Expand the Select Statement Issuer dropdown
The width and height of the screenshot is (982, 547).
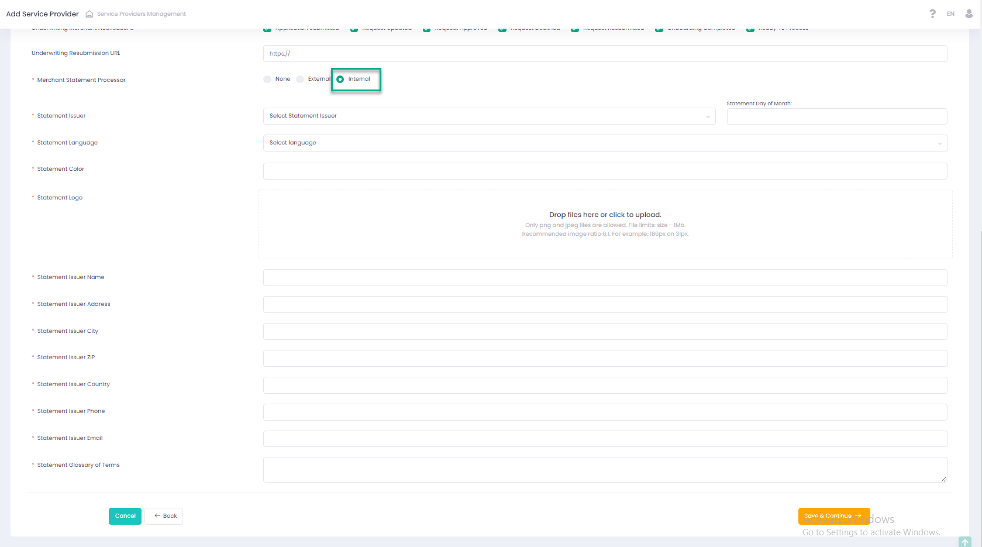(489, 116)
